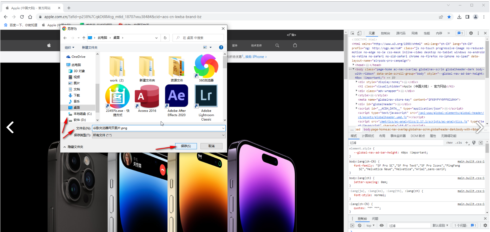Collapse the body element node
The image size is (490, 232).
click(353, 69)
